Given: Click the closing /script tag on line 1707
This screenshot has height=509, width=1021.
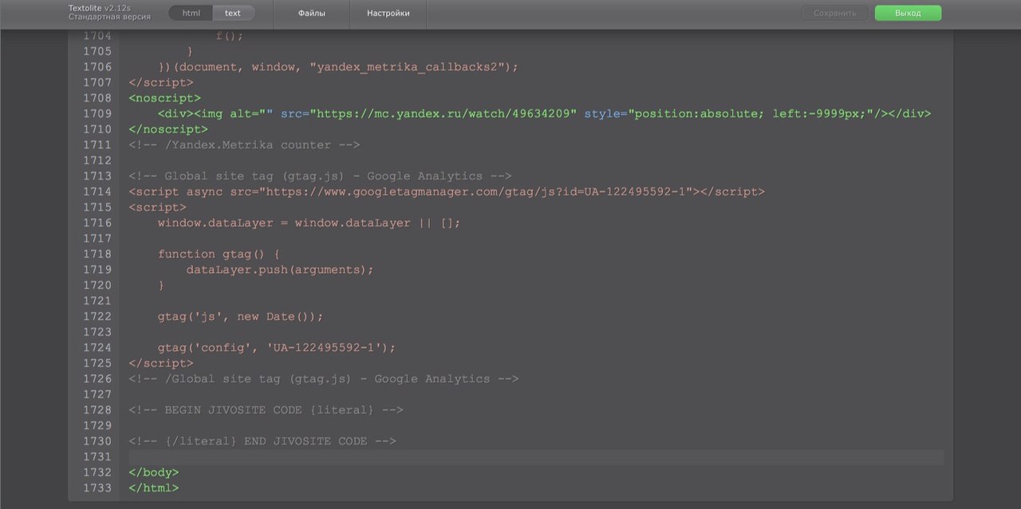Looking at the screenshot, I should 160,83.
